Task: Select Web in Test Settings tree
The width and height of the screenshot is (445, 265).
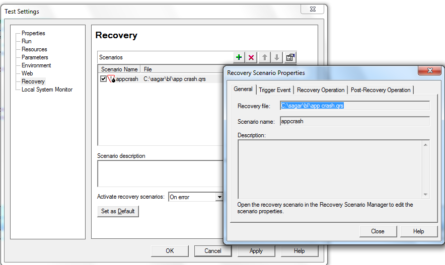Action: point(27,73)
